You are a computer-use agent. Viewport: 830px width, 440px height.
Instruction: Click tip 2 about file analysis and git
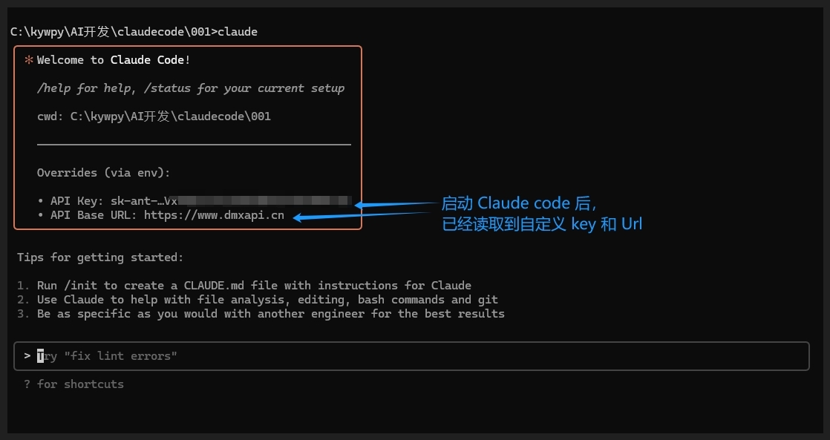coord(258,300)
